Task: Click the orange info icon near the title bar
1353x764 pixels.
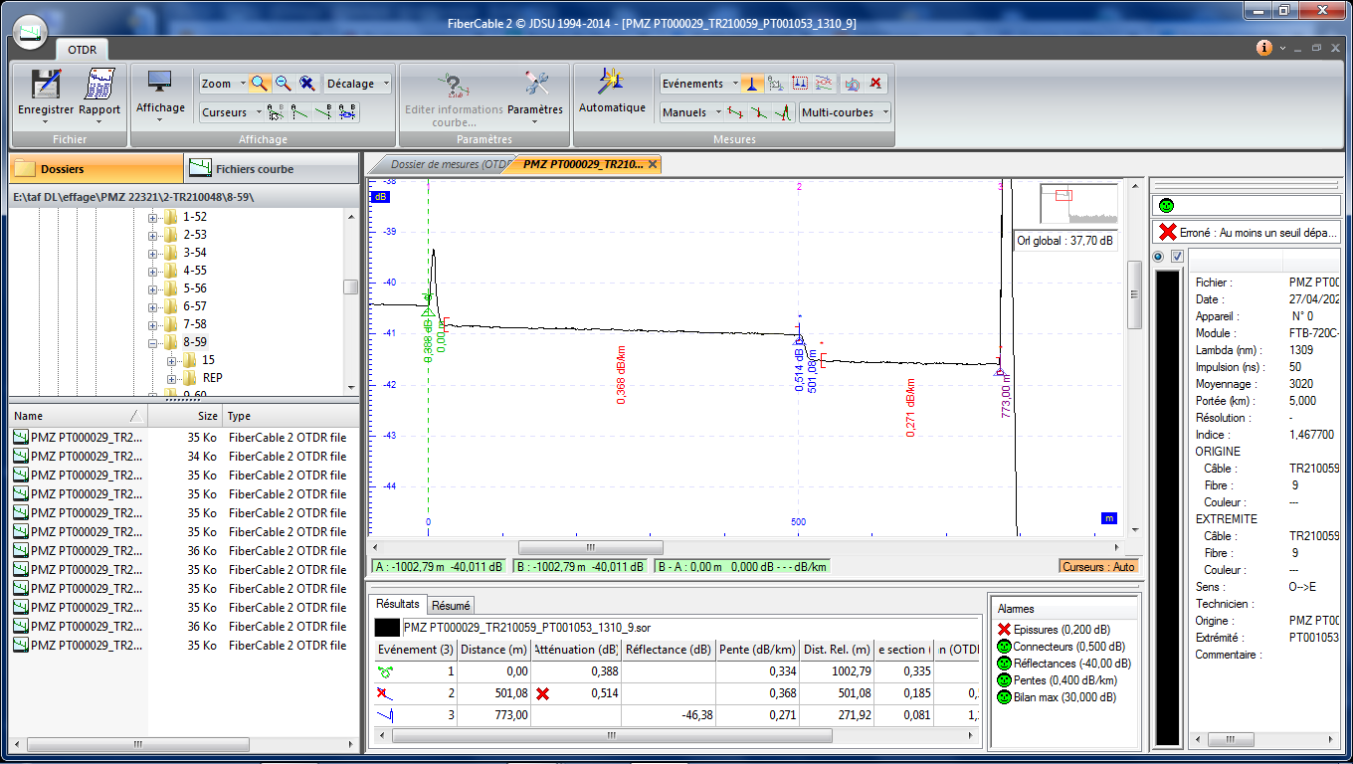Action: click(x=1264, y=48)
